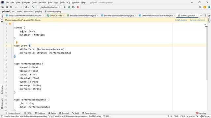Screen dimensions: 211x118
Task: Navigate back with left arrow icon
Action: point(16,7)
